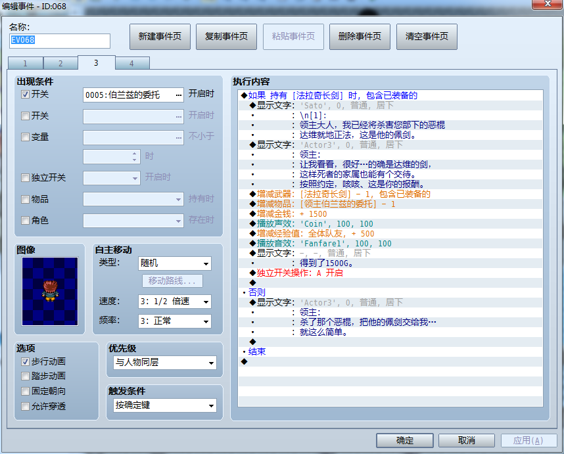
Task: Click the ellipsis button beside 0005:伯兰兹的委托
Action: point(179,95)
